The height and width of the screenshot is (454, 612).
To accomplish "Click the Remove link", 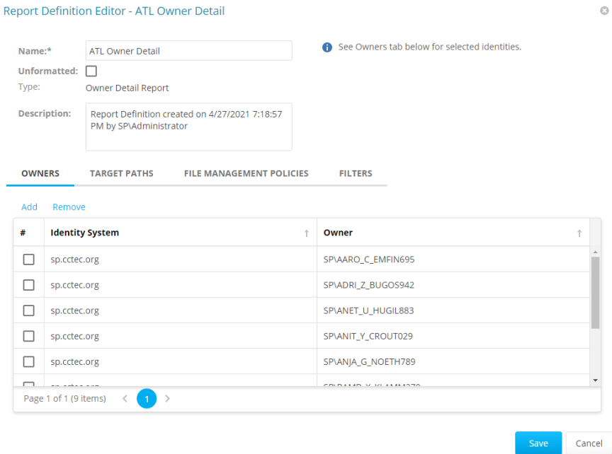I will [69, 207].
